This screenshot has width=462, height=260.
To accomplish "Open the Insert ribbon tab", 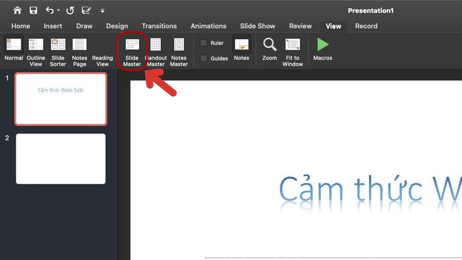I will click(x=53, y=26).
